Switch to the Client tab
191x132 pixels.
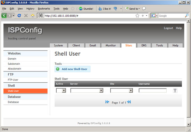(76, 46)
